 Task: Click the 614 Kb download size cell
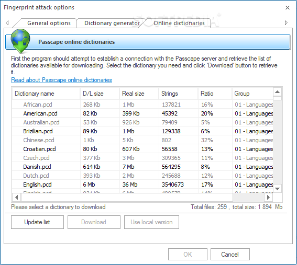(x=92, y=167)
